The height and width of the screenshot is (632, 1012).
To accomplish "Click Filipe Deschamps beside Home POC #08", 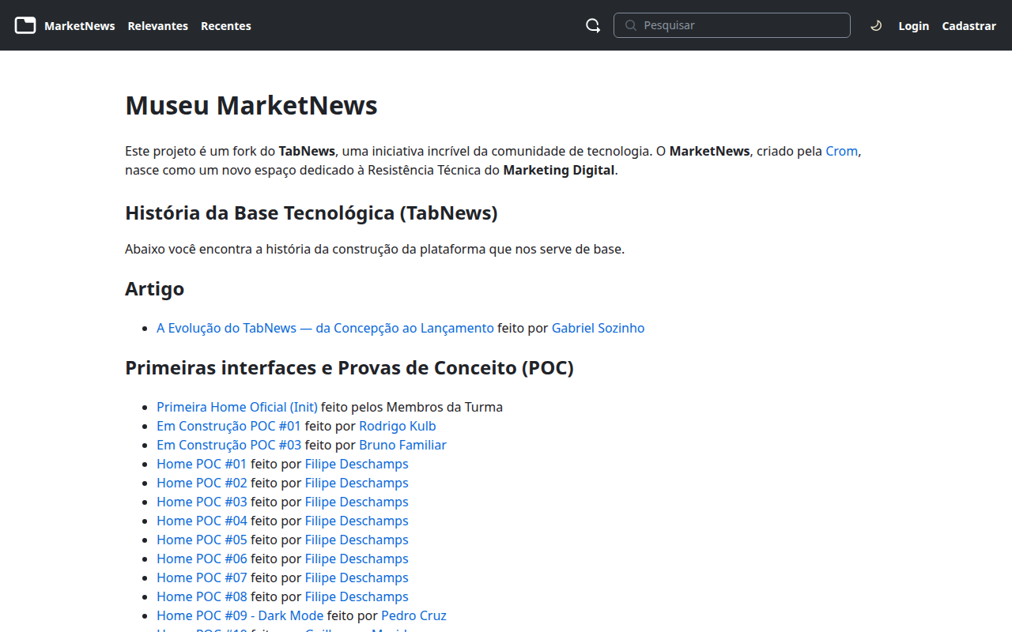I will coord(357,596).
